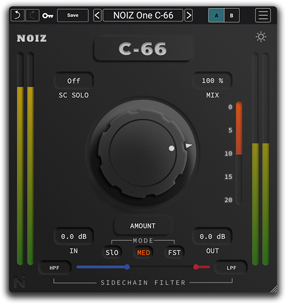Open the hamburger menu
This screenshot has height=304, width=286.
coord(263,15)
